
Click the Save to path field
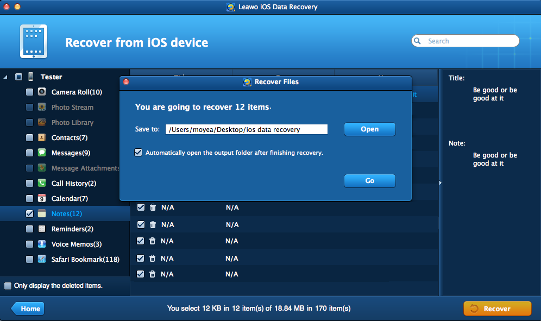point(247,129)
